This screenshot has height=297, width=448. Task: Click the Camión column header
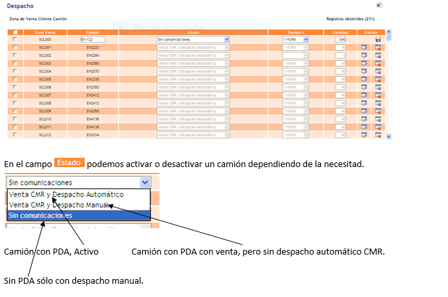pyautogui.click(x=93, y=32)
